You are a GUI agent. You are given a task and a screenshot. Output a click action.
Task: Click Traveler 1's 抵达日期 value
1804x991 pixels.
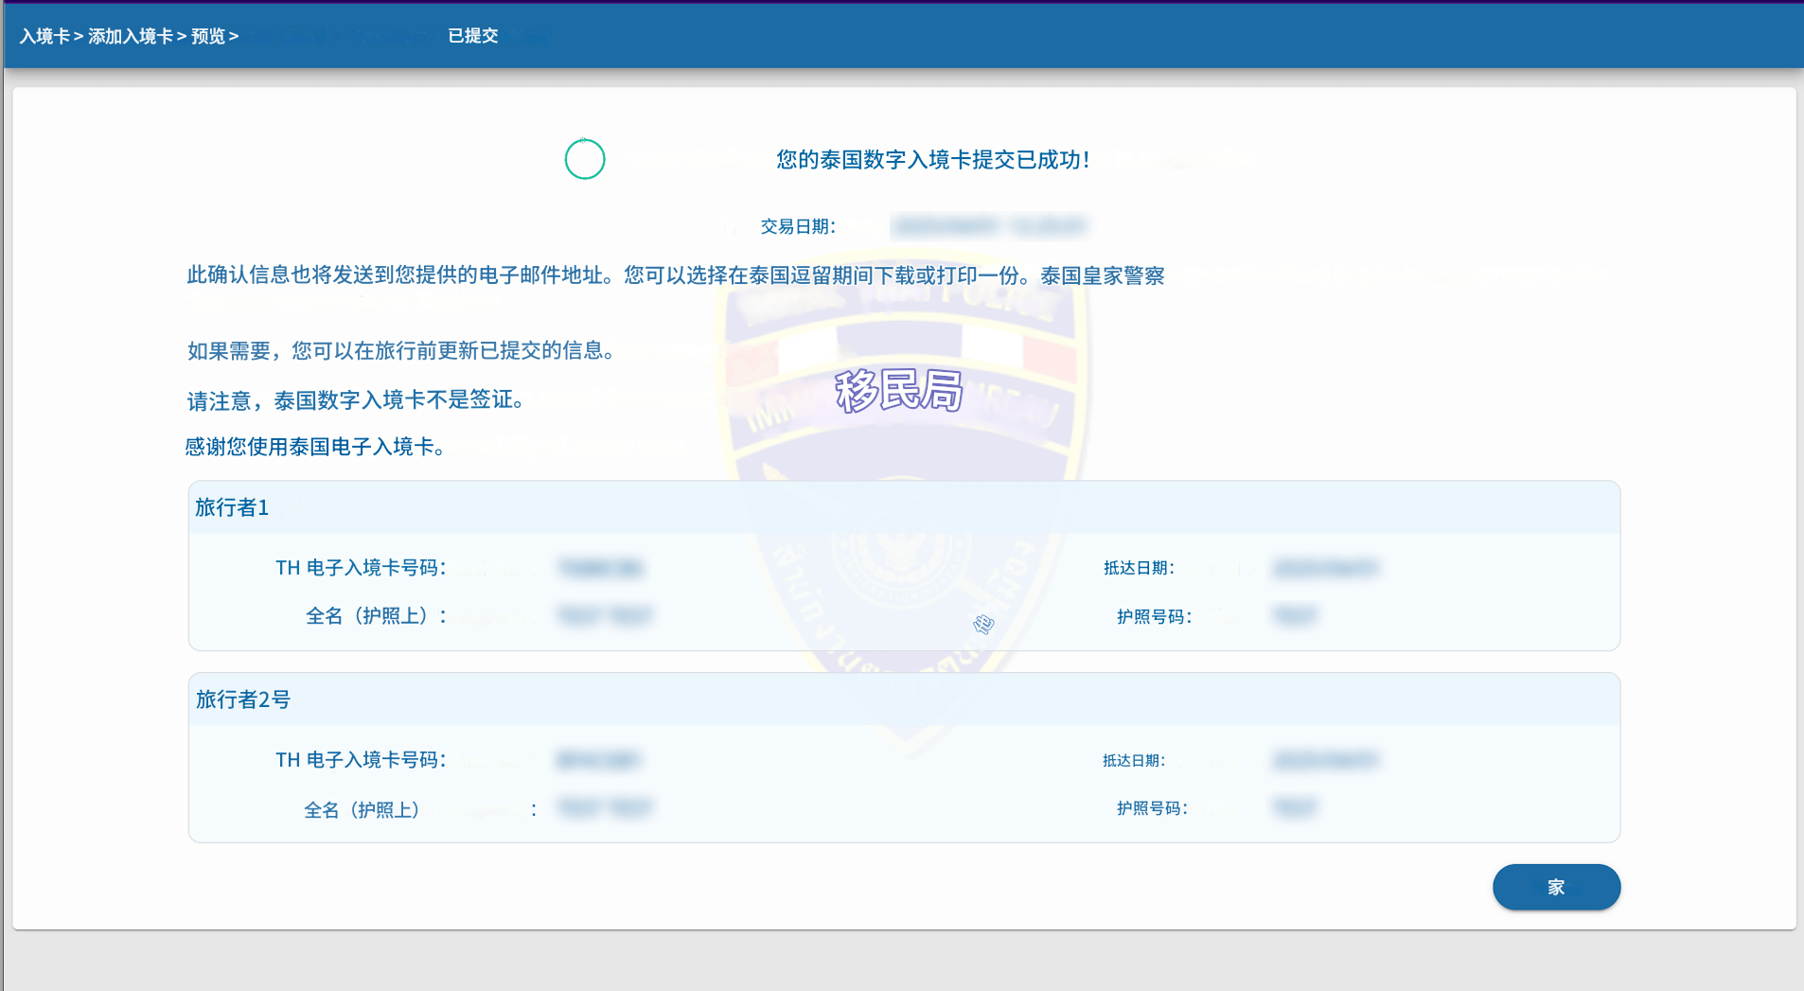[1325, 568]
